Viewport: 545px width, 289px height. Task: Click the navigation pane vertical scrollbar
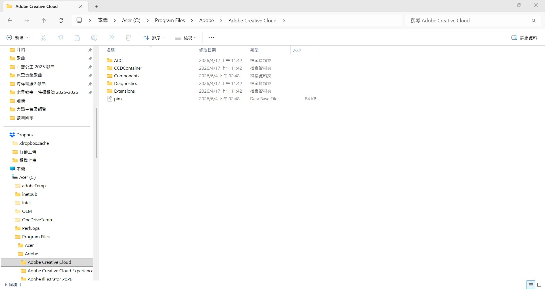tap(96, 133)
